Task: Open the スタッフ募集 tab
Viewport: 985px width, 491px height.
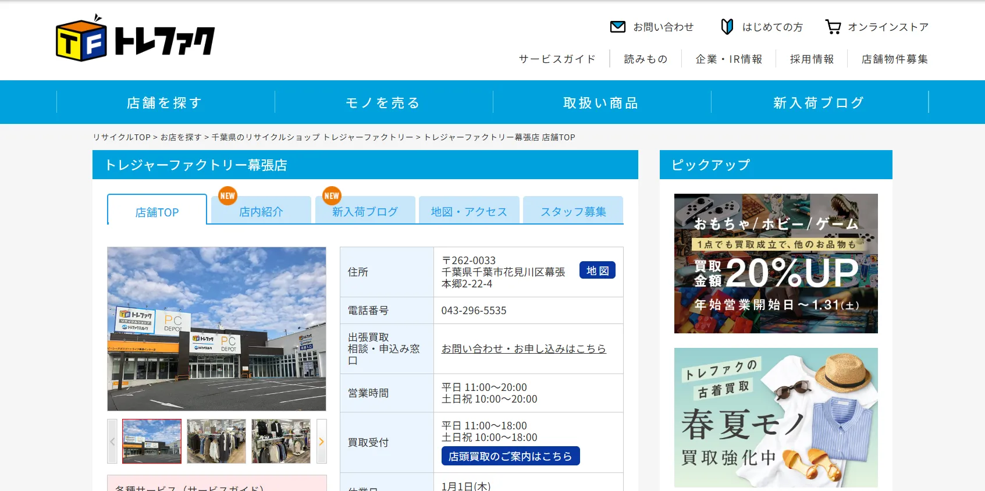Action: [573, 212]
